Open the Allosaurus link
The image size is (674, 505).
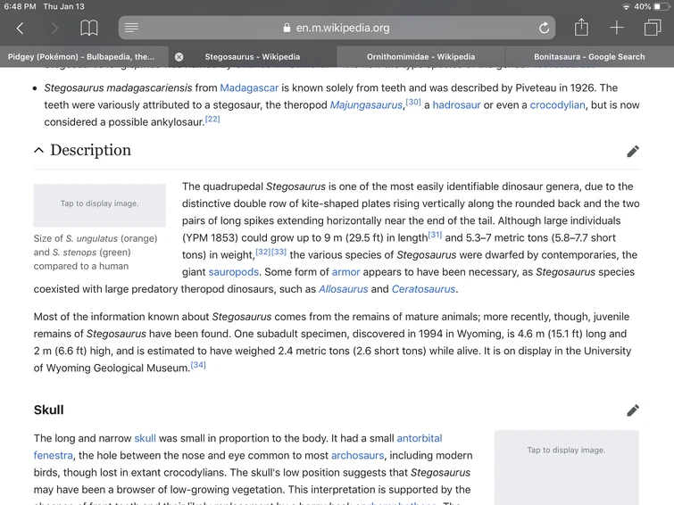click(x=343, y=289)
